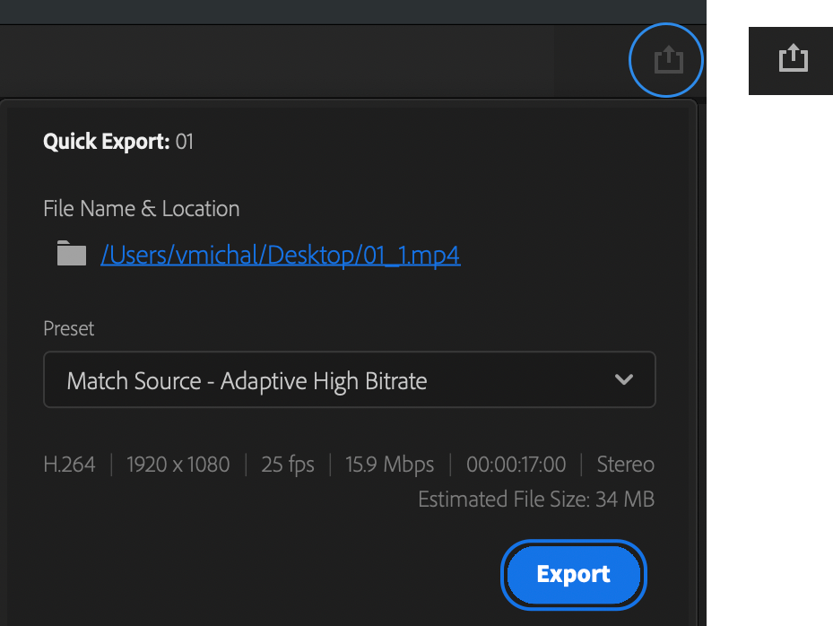The height and width of the screenshot is (626, 833).
Task: Click the blue Export button
Action: [x=573, y=575]
